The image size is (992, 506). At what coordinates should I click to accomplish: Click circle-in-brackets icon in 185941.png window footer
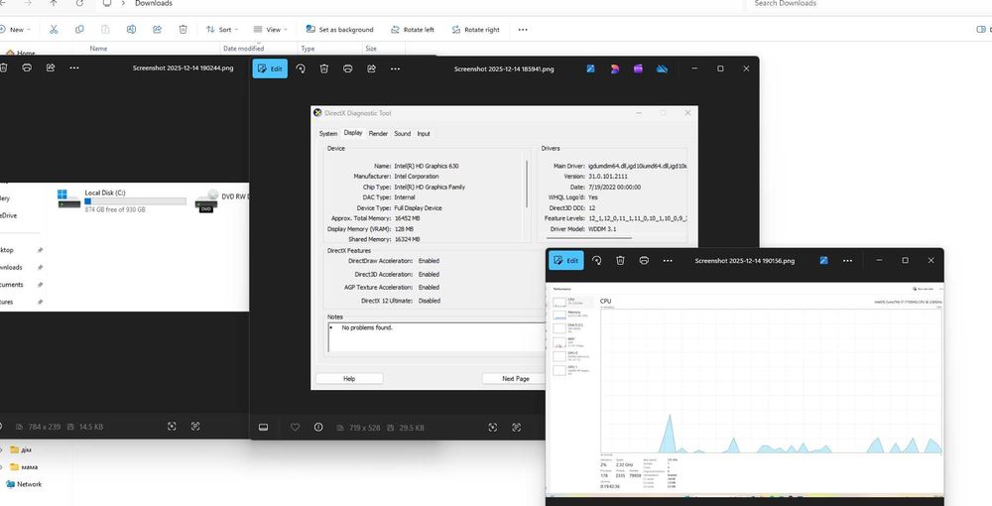[x=493, y=428]
